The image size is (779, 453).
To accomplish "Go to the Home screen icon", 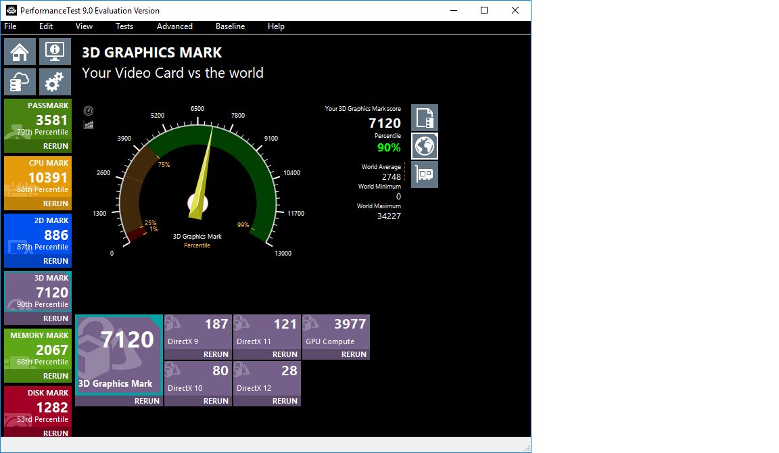I will click(20, 51).
